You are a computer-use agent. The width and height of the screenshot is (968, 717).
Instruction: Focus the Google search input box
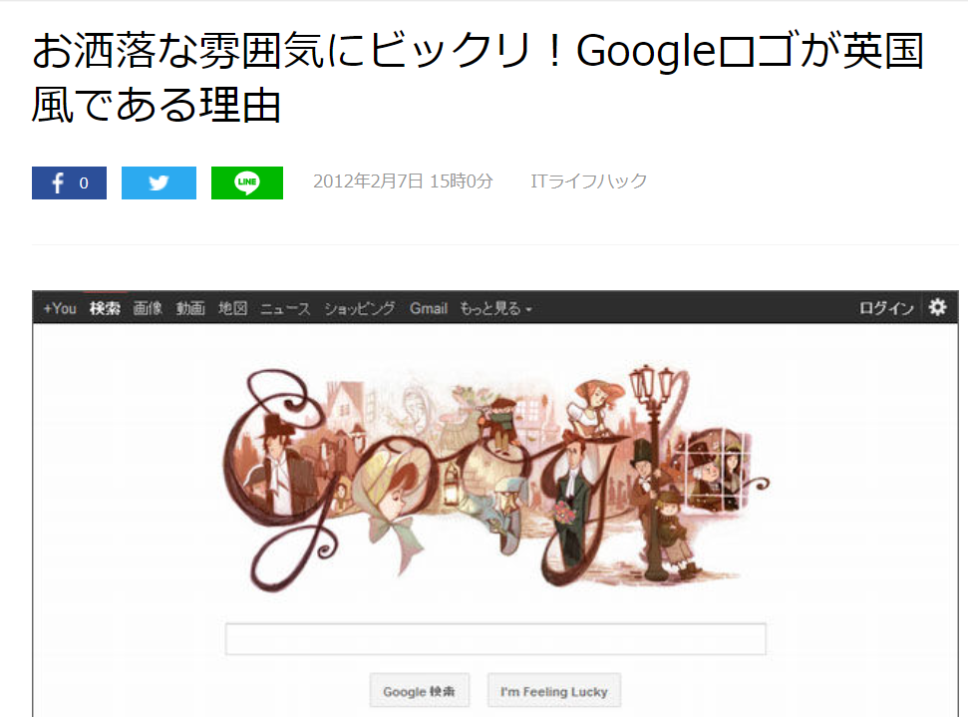[x=495, y=638]
